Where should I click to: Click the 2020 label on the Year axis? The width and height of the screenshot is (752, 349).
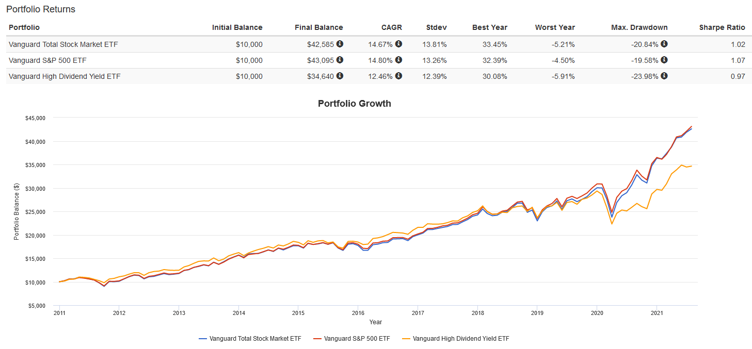coord(597,312)
